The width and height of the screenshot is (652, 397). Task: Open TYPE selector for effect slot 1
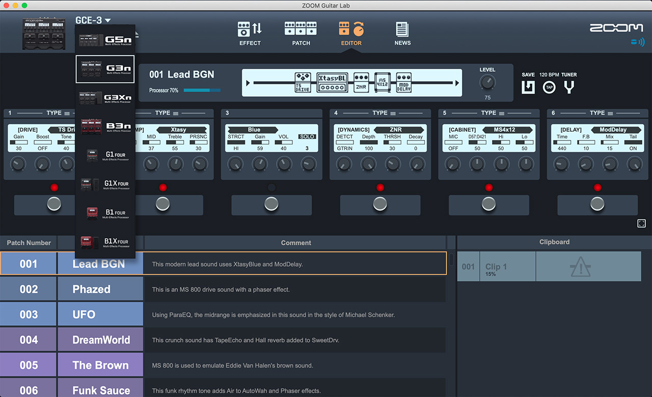tap(59, 113)
